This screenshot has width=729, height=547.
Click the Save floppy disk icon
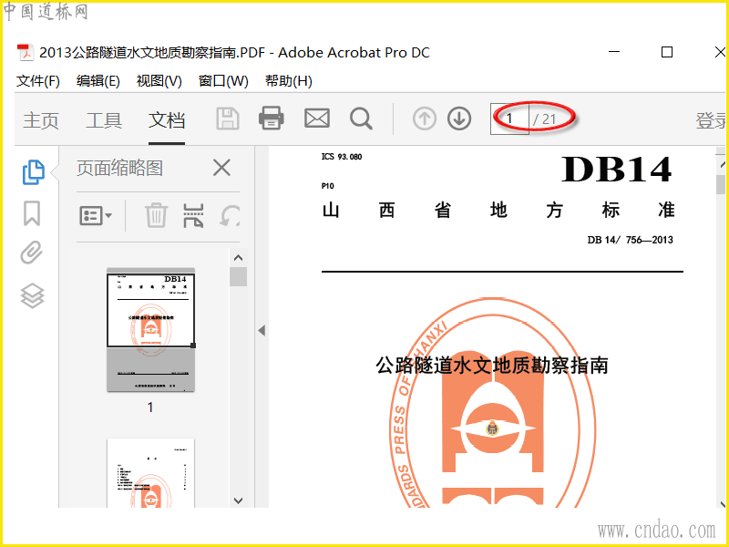(x=228, y=119)
